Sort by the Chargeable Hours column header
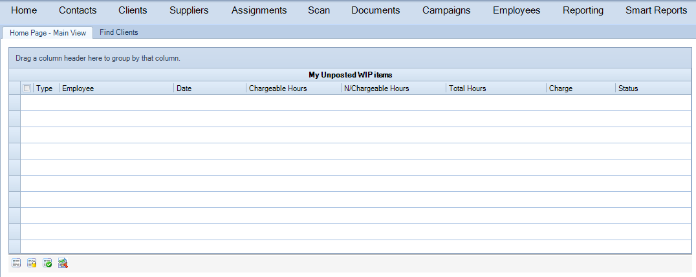Viewport: 696px width, 277px height. pyautogui.click(x=294, y=88)
